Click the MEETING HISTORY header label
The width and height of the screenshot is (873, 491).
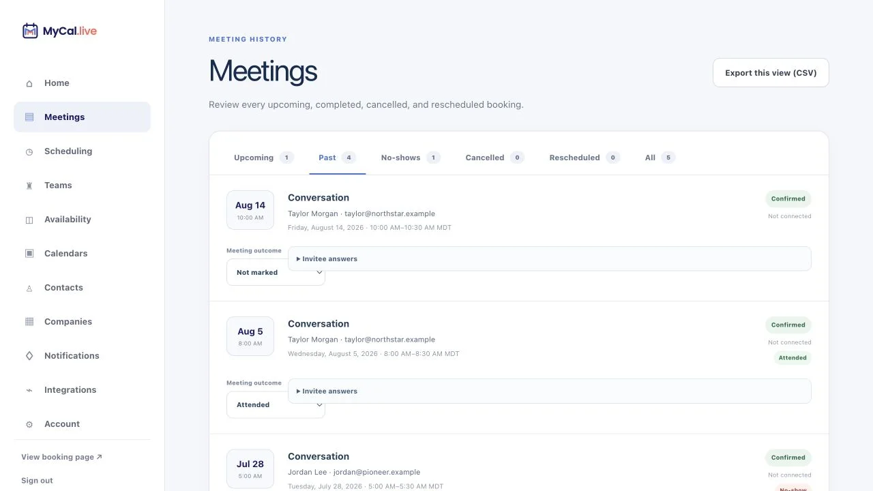[248, 40]
